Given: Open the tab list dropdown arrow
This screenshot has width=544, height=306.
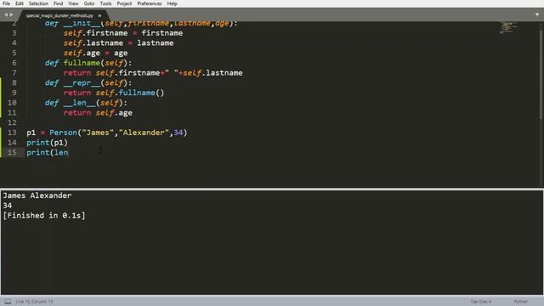Looking at the screenshot, I should [x=537, y=15].
